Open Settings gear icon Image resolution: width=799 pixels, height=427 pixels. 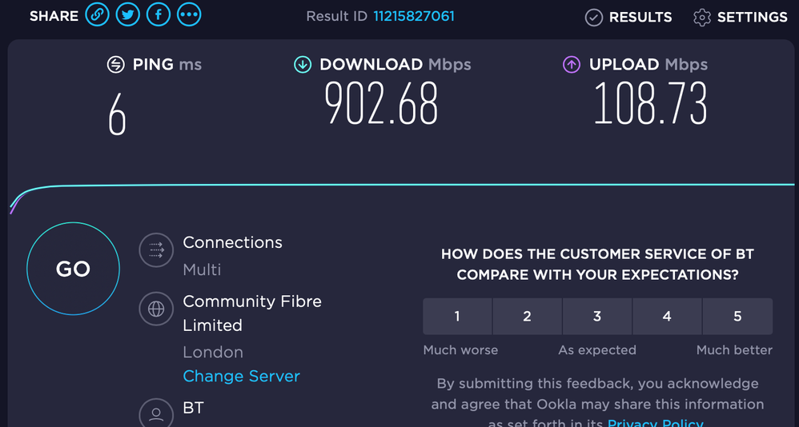[702, 18]
